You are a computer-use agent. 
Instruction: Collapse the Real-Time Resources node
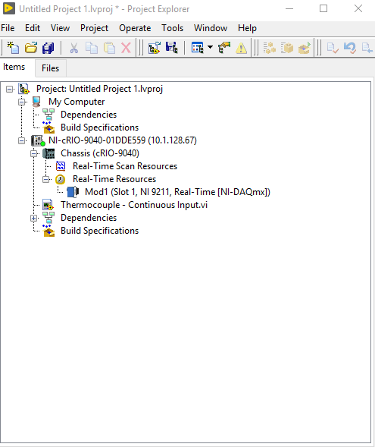[x=45, y=179]
